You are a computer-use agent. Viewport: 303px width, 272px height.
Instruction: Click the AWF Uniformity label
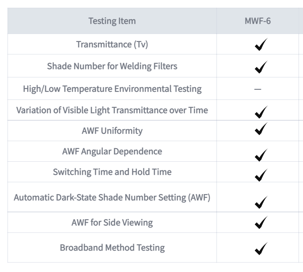tap(112, 131)
